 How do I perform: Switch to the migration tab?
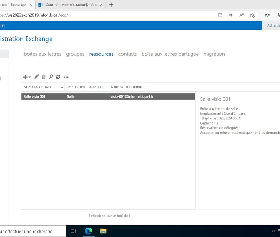point(214,54)
